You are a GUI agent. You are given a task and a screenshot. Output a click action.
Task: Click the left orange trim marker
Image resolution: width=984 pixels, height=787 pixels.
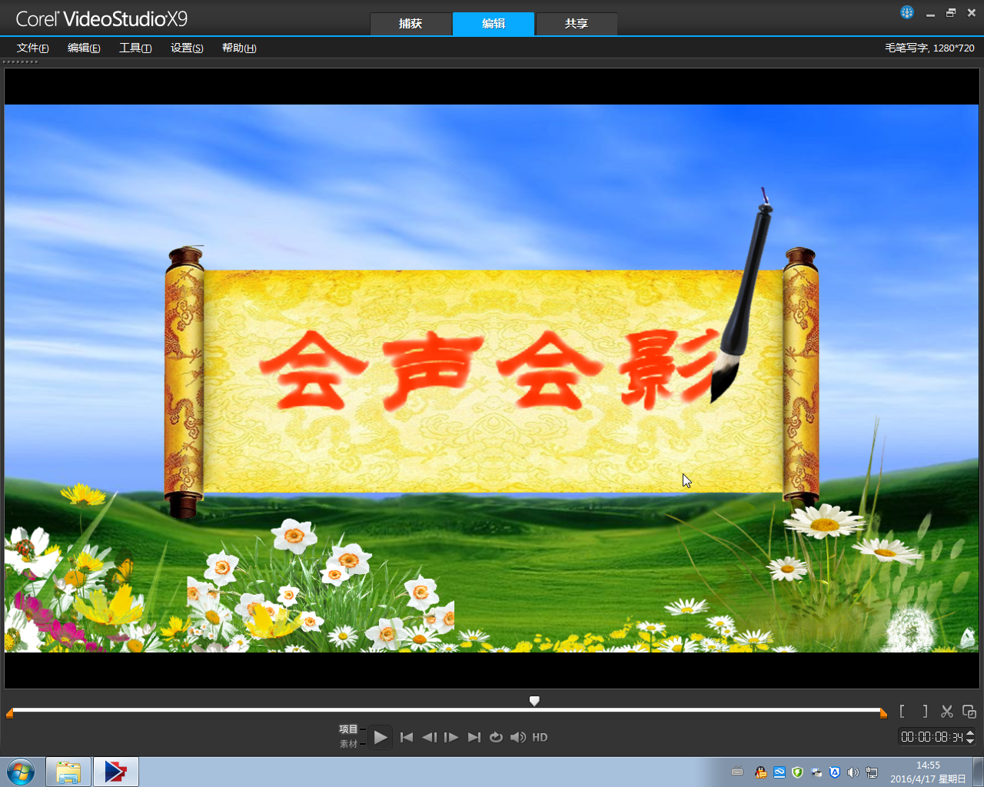click(9, 714)
